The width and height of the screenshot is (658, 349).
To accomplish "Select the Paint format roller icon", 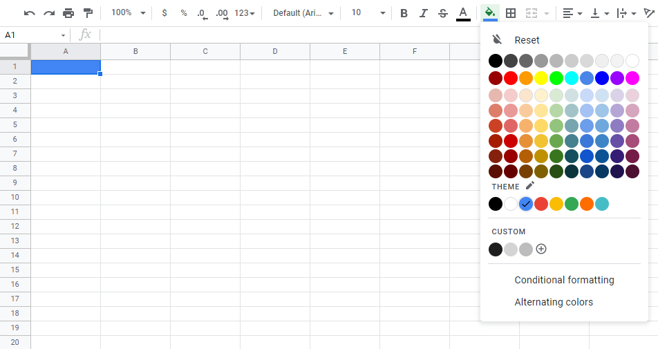I will pyautogui.click(x=88, y=13).
